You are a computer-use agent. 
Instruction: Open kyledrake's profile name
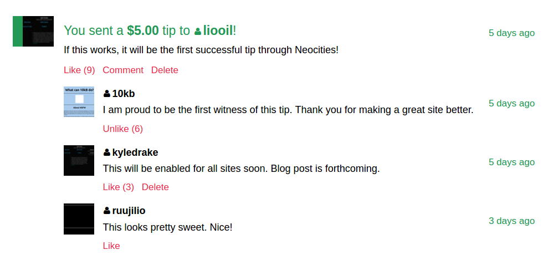point(135,152)
